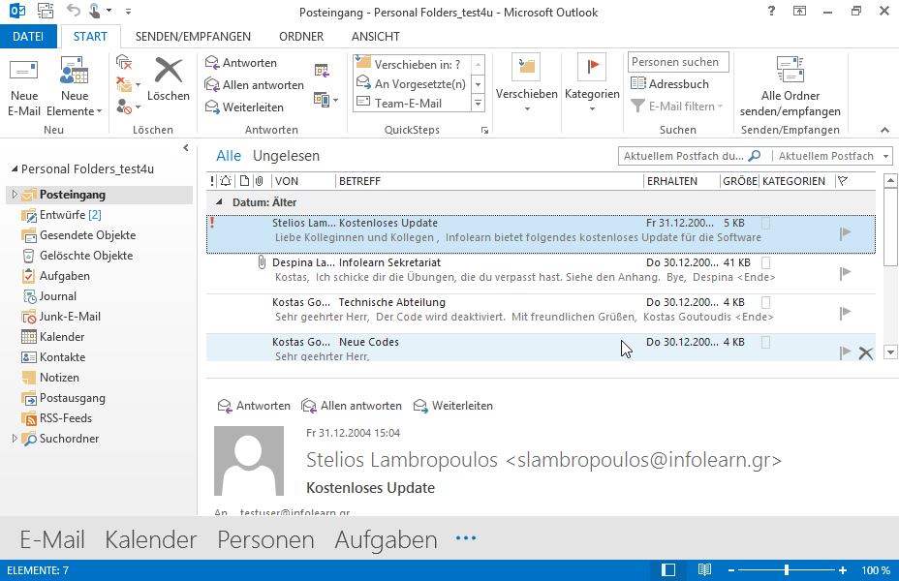Expand the QuickSteps gallery
The width and height of the screenshot is (899, 581).
click(478, 104)
